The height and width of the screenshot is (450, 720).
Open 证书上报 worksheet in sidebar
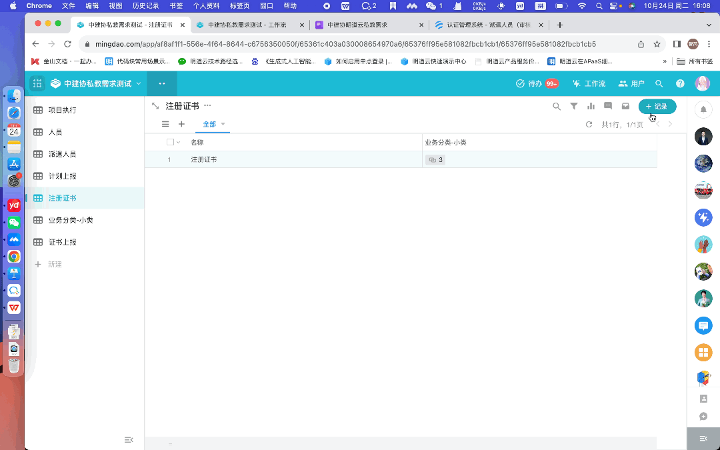pos(62,242)
